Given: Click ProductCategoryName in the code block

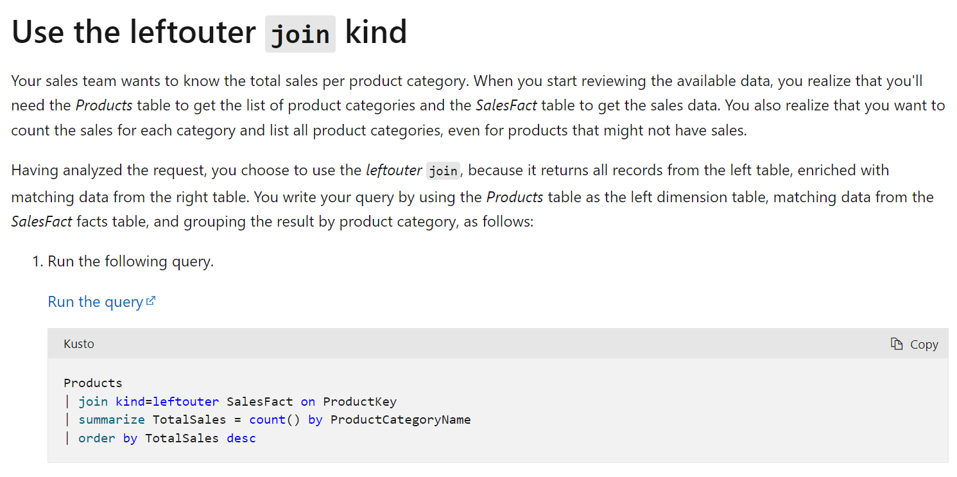Looking at the screenshot, I should point(401,420).
